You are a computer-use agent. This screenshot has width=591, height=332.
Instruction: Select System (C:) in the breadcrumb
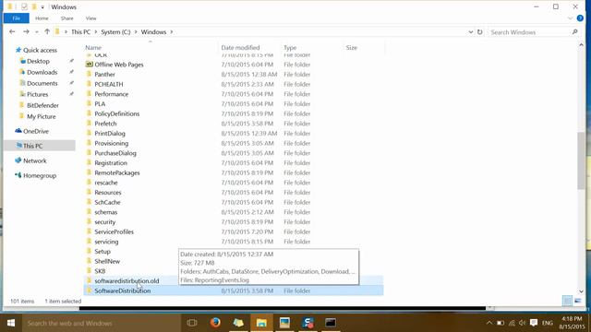pyautogui.click(x=115, y=32)
